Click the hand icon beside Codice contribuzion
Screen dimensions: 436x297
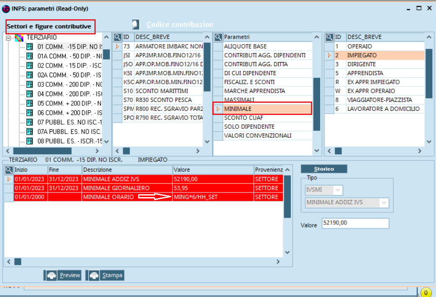(x=136, y=24)
